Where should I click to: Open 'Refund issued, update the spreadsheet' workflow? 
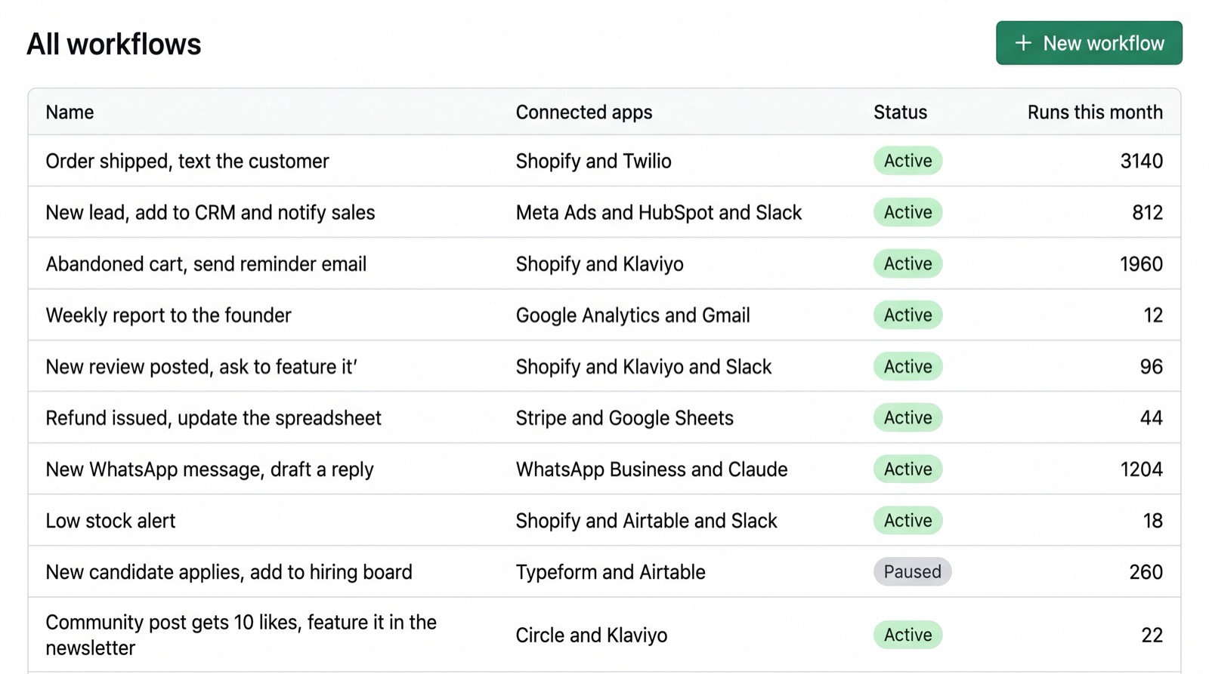(213, 417)
